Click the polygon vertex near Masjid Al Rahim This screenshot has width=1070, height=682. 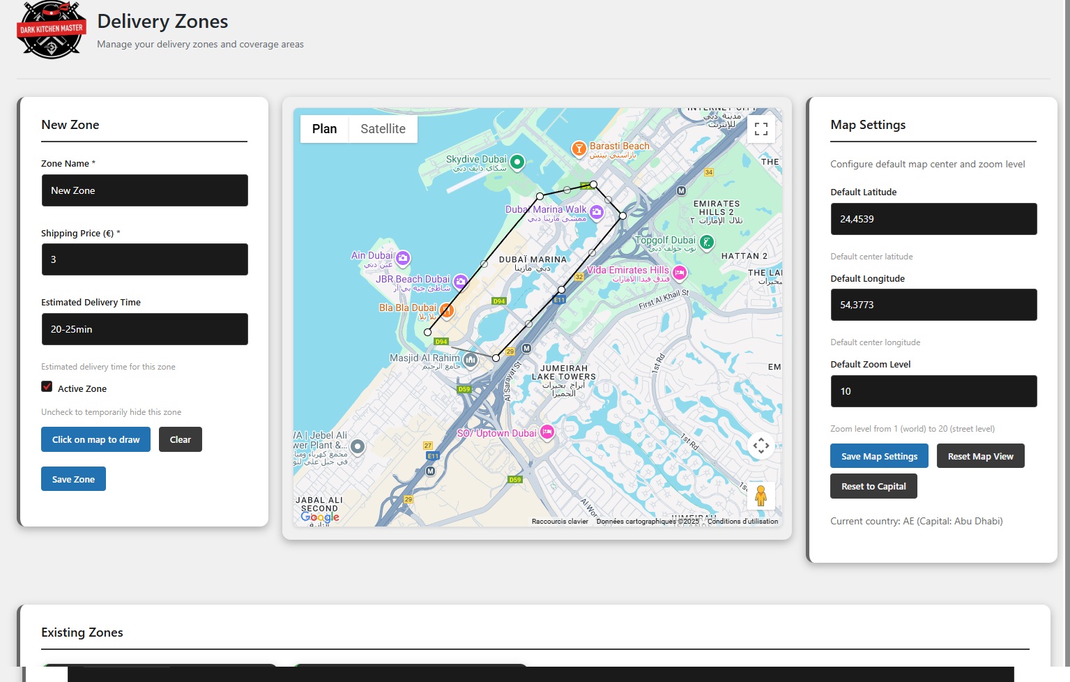click(496, 358)
